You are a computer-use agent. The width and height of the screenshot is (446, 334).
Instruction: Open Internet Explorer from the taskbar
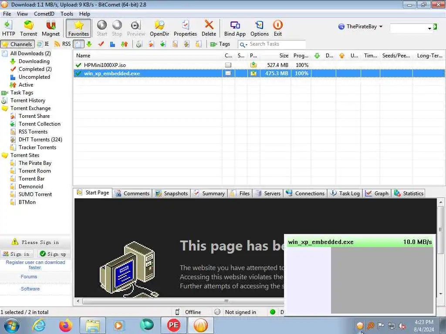click(x=39, y=325)
